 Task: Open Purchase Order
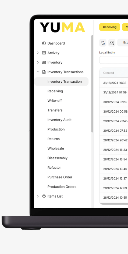pos(60,177)
